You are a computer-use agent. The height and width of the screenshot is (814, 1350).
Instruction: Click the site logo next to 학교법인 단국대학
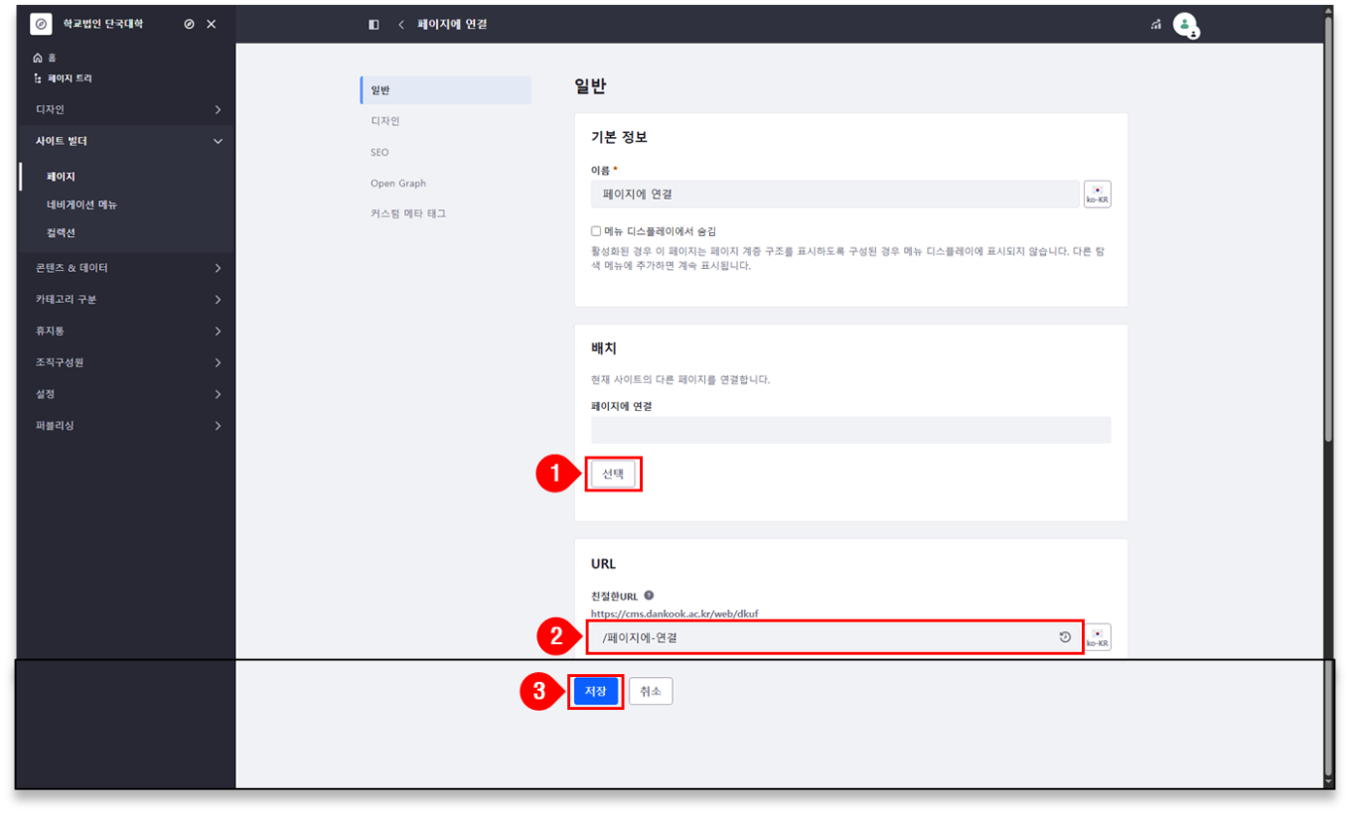(41, 24)
